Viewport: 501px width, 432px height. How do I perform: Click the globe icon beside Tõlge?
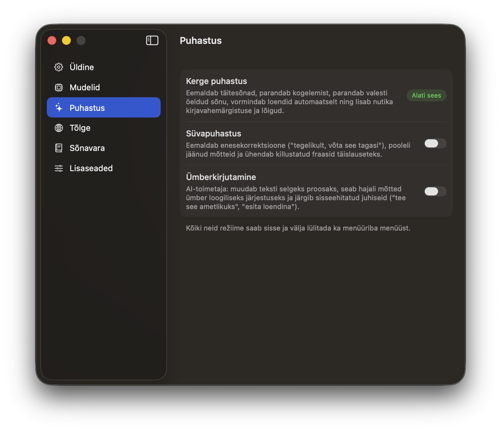(59, 128)
